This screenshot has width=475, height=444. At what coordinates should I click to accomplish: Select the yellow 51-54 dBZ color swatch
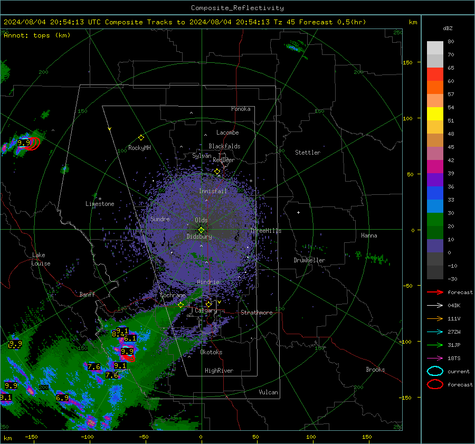435,114
